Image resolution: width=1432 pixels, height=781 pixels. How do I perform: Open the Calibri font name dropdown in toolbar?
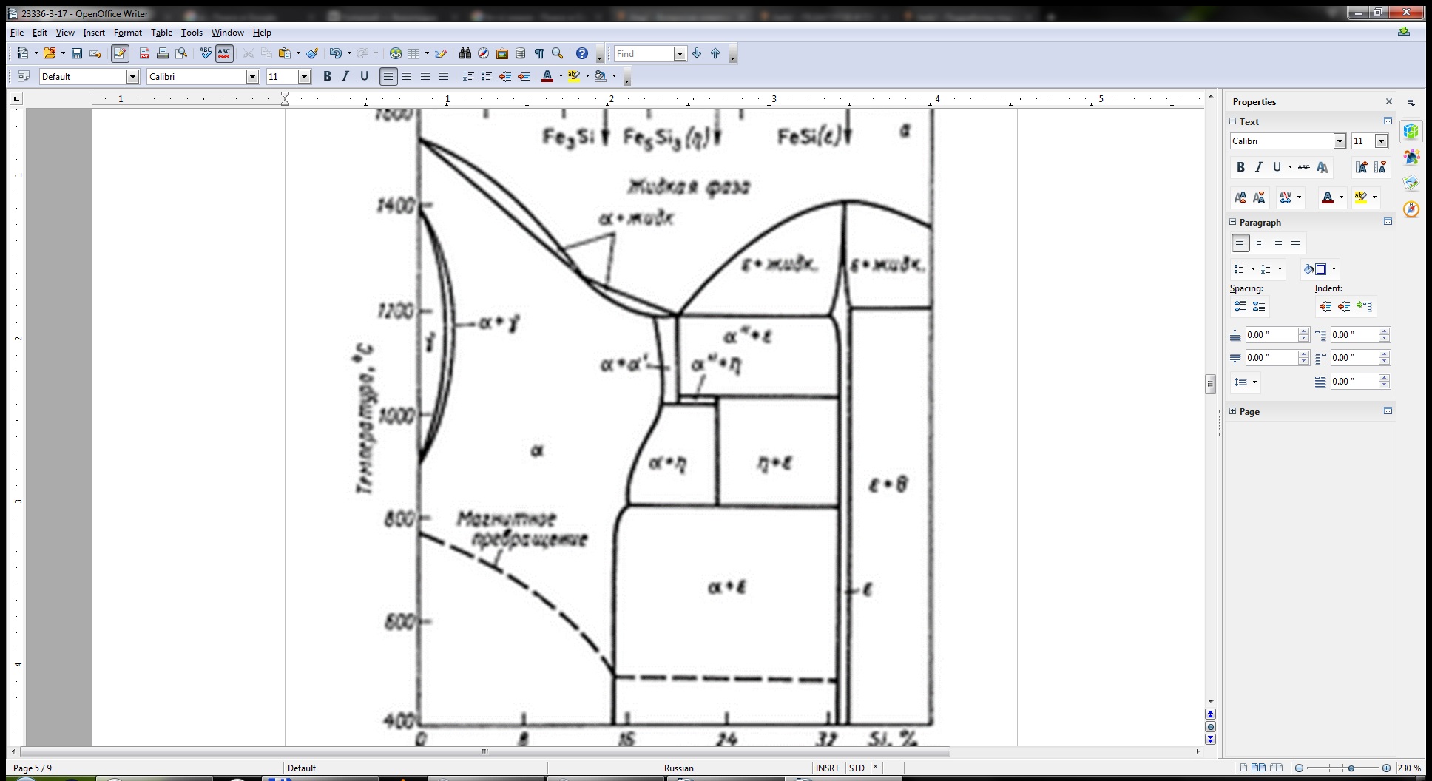point(252,76)
